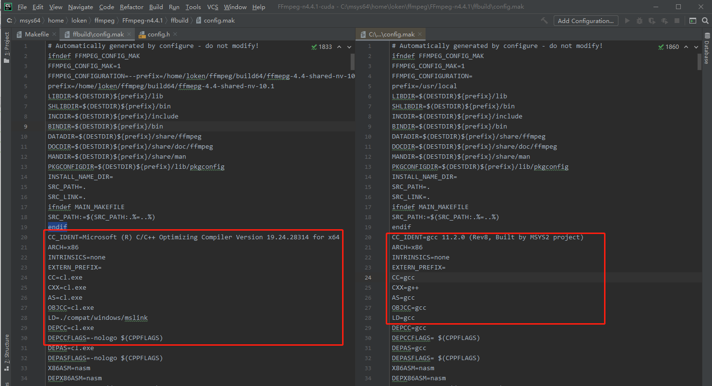Image resolution: width=712 pixels, height=386 pixels.
Task: Click 'CXX=g++' line in right editor
Action: [x=405, y=288]
